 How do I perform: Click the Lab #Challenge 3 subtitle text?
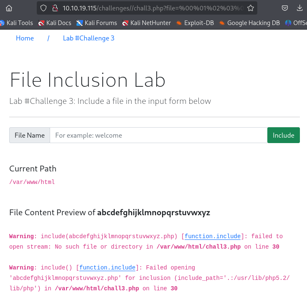(x=110, y=101)
